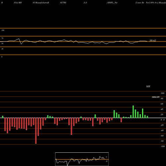Click the 7 label inside the mini chart
The image size is (166, 166).
point(107,157)
